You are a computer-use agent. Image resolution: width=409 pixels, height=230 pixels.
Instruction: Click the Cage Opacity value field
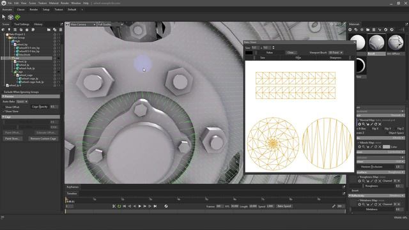(x=54, y=107)
